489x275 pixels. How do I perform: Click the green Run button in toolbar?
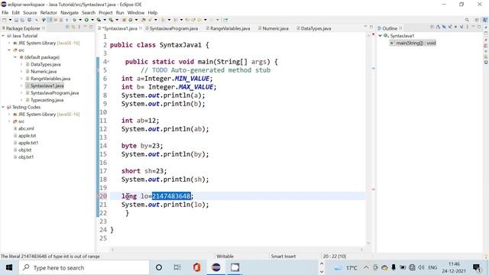[x=86, y=20]
